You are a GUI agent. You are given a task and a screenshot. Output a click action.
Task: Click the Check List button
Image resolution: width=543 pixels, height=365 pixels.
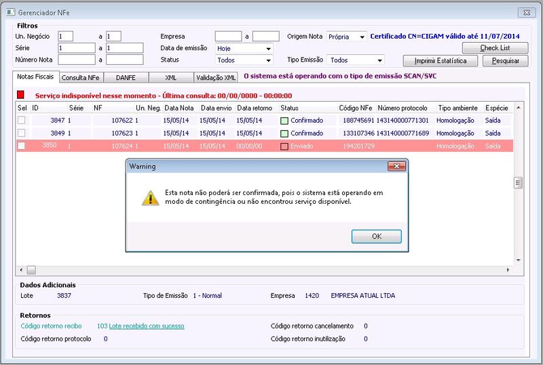pos(495,48)
